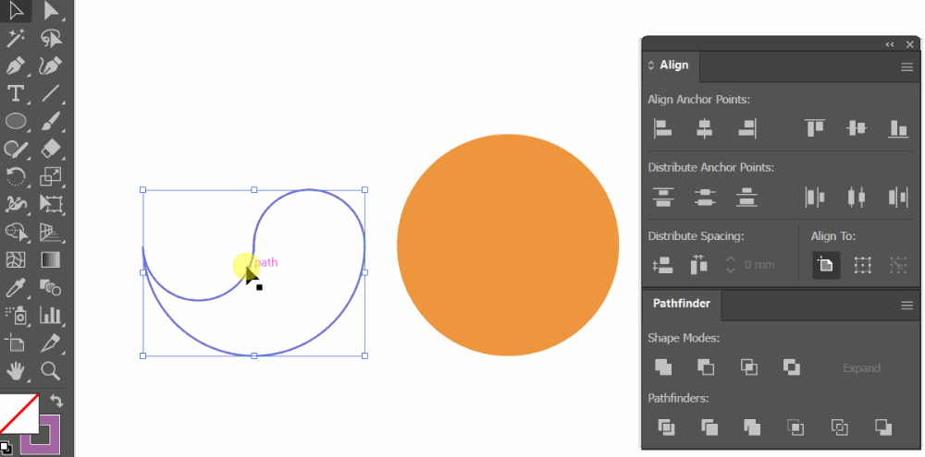This screenshot has height=457, width=925.
Task: Select the Magic Wand tool
Action: (16, 38)
